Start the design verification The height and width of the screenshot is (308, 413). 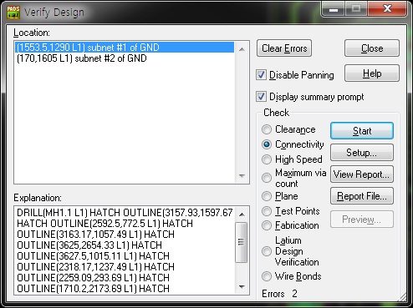click(362, 131)
